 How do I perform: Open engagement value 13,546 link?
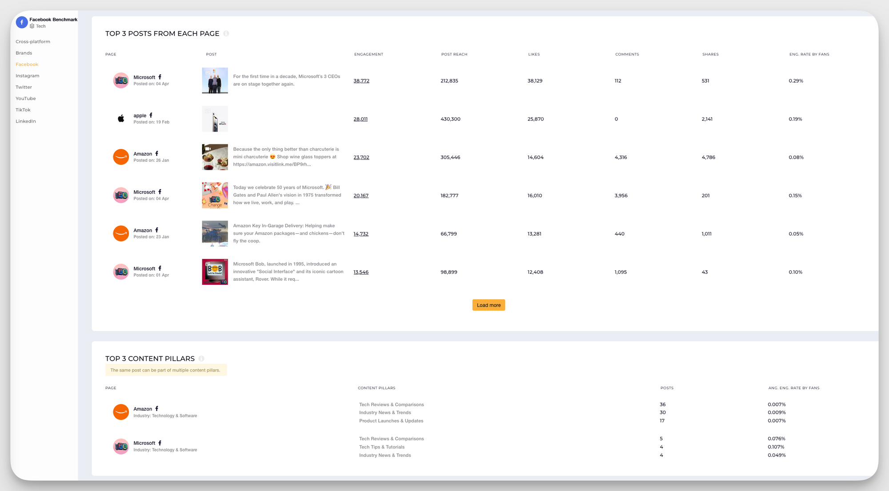361,272
